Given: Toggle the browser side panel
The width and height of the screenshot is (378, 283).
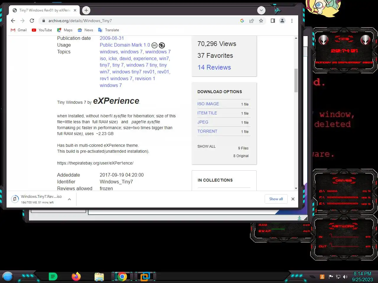Looking at the screenshot, I should click(x=273, y=21).
